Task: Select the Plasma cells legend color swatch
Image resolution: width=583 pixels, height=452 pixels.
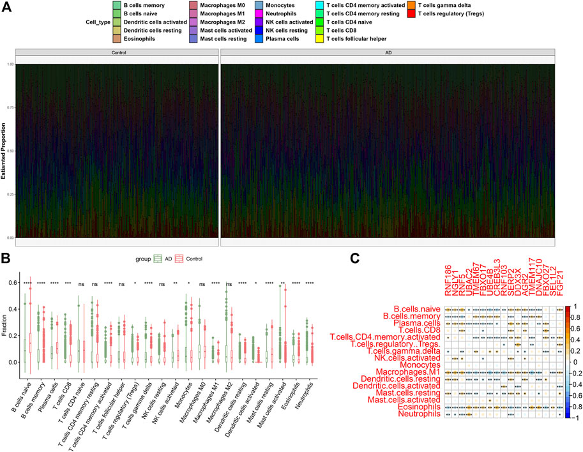Action: point(259,39)
